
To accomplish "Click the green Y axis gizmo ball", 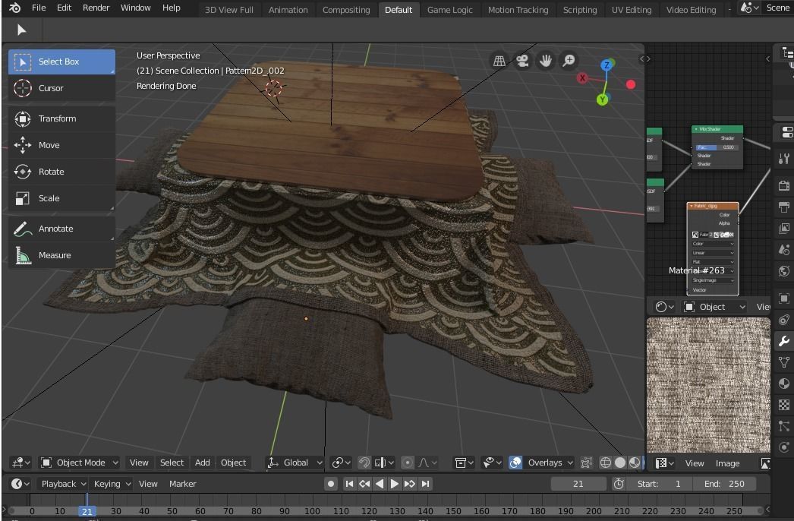I will pyautogui.click(x=602, y=99).
